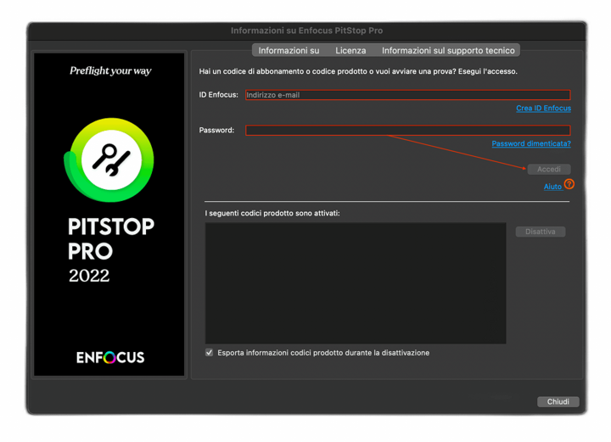Image resolution: width=611 pixels, height=442 pixels.
Task: Click the I seguenti codici prodotto label
Action: [272, 213]
